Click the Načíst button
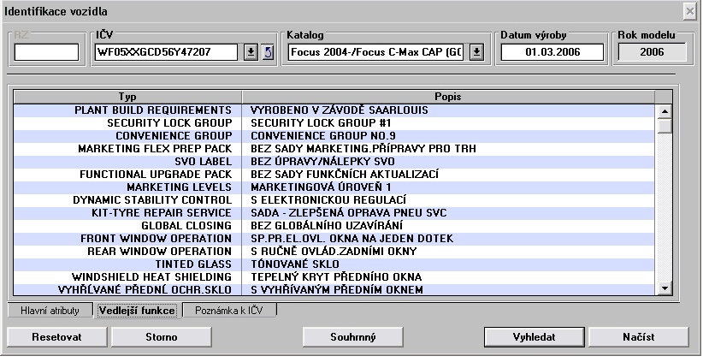This screenshot has width=703, height=362. (x=637, y=337)
